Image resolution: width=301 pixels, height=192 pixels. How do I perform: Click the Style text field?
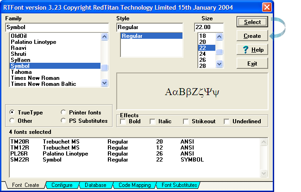tap(150, 27)
